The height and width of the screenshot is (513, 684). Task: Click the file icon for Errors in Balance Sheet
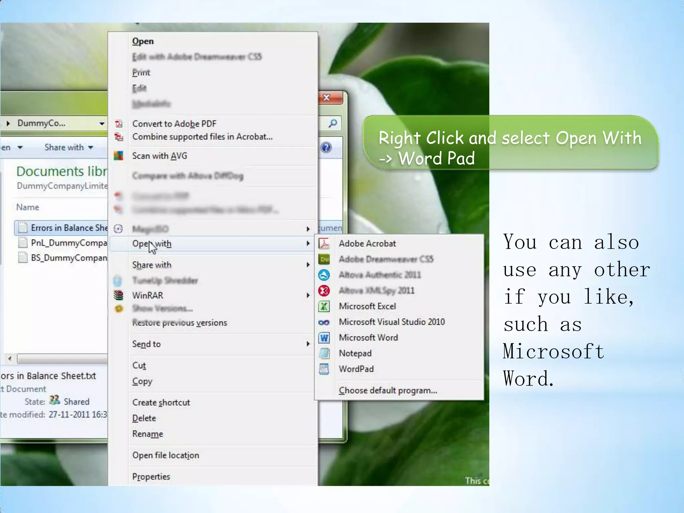pos(23,227)
